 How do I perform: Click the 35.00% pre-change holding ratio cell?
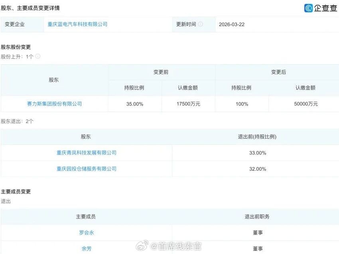(134, 104)
